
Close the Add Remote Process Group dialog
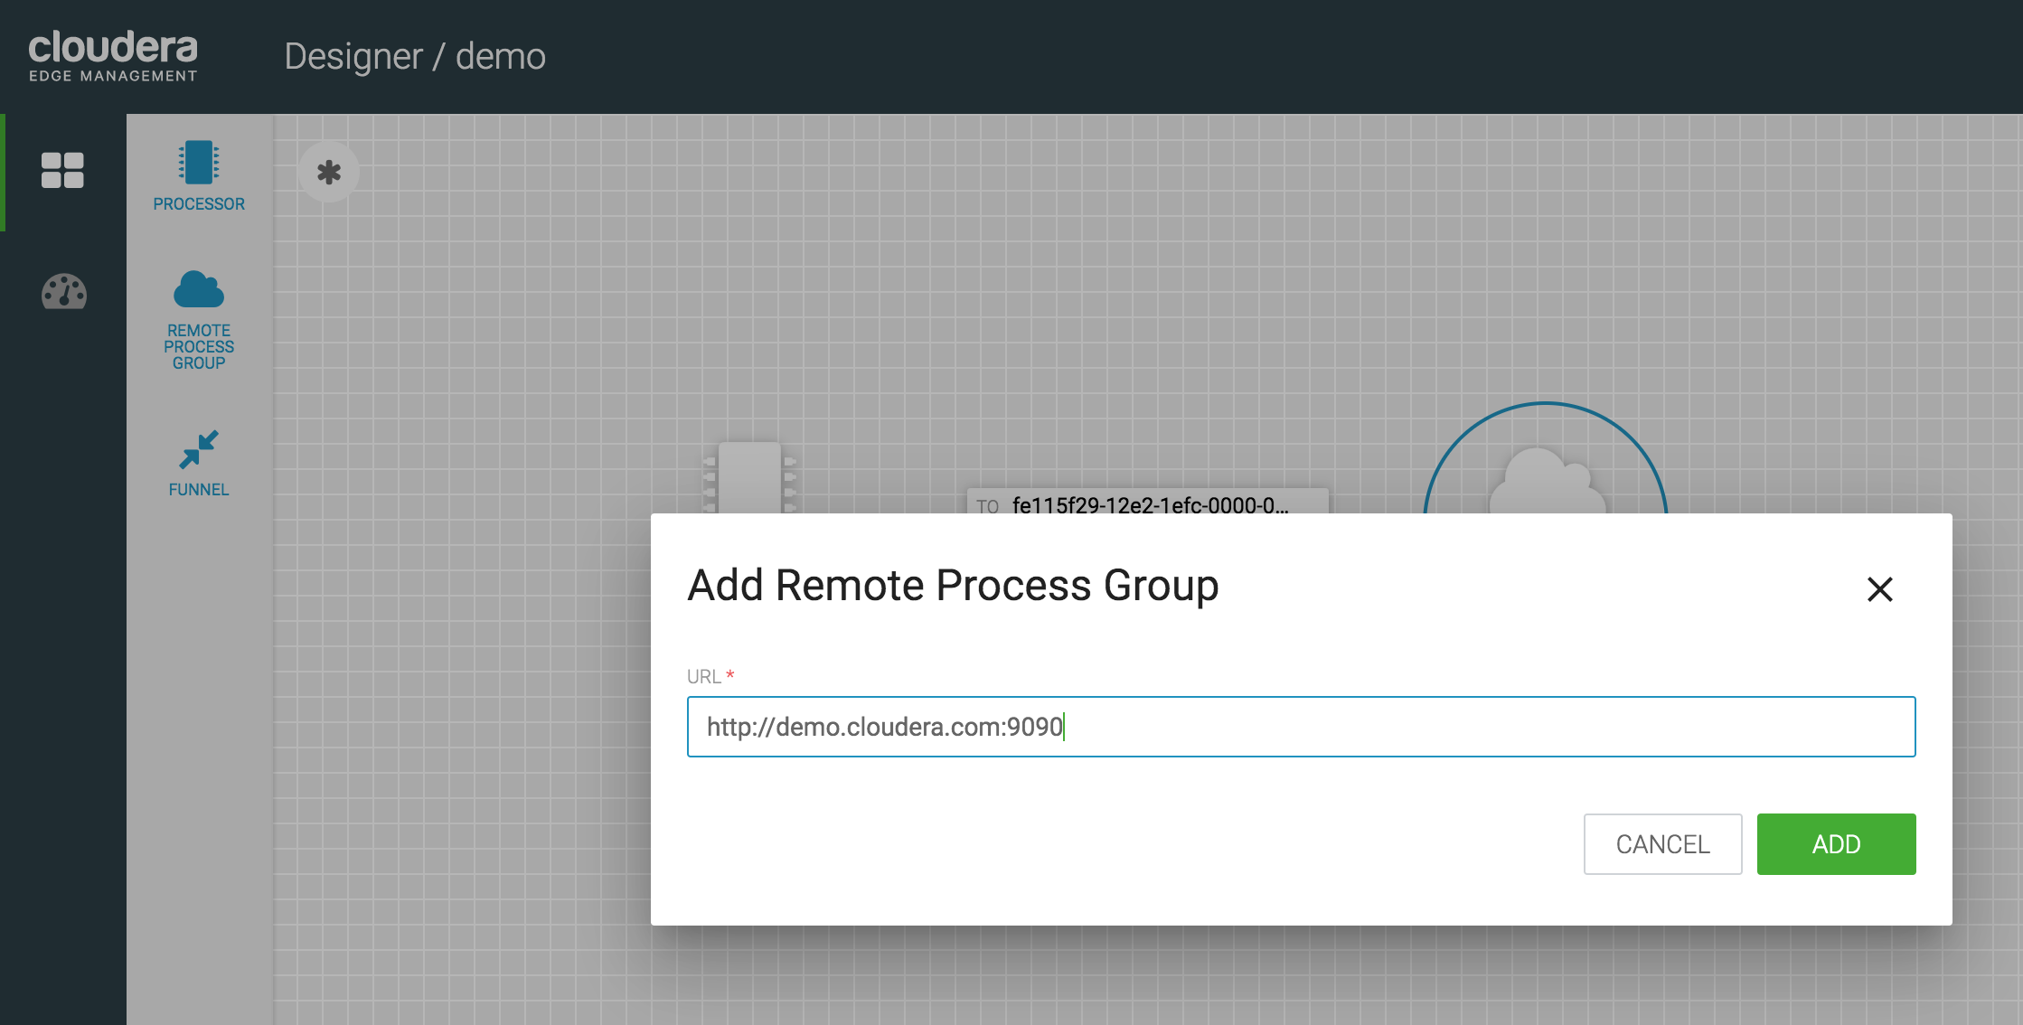[x=1880, y=587]
